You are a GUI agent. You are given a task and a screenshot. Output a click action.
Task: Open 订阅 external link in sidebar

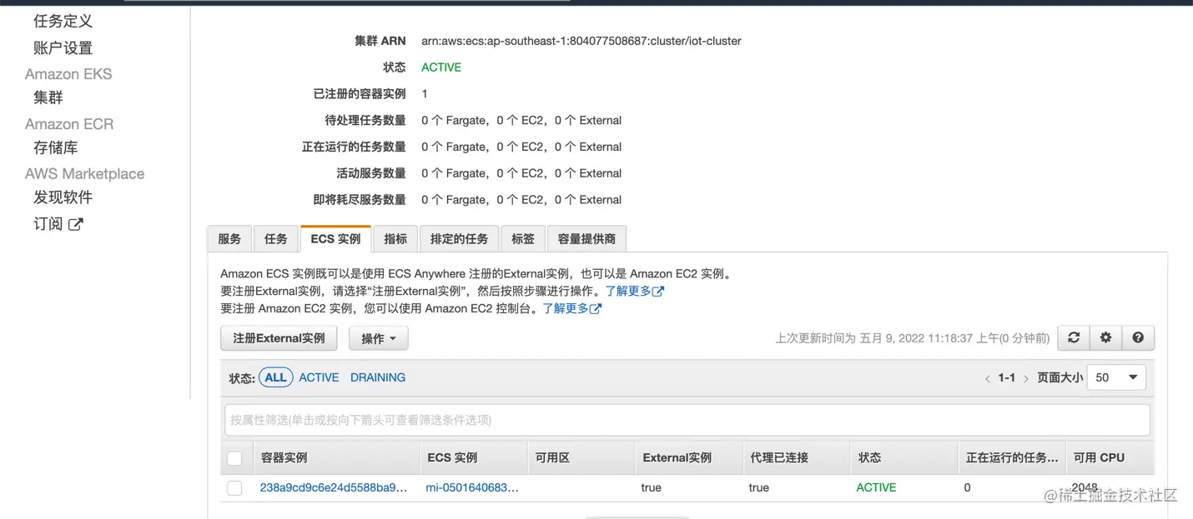[58, 224]
